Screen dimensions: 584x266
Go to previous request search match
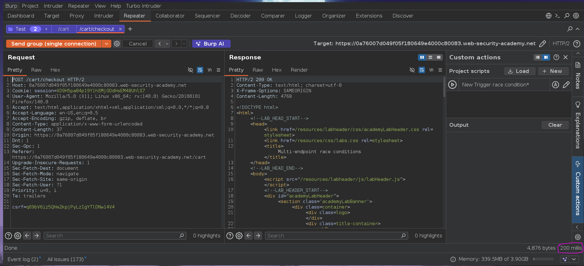(27, 236)
